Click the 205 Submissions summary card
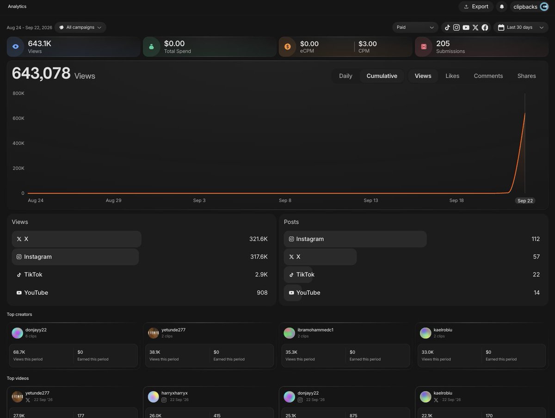Screen dimensions: 555x418 tap(481, 47)
